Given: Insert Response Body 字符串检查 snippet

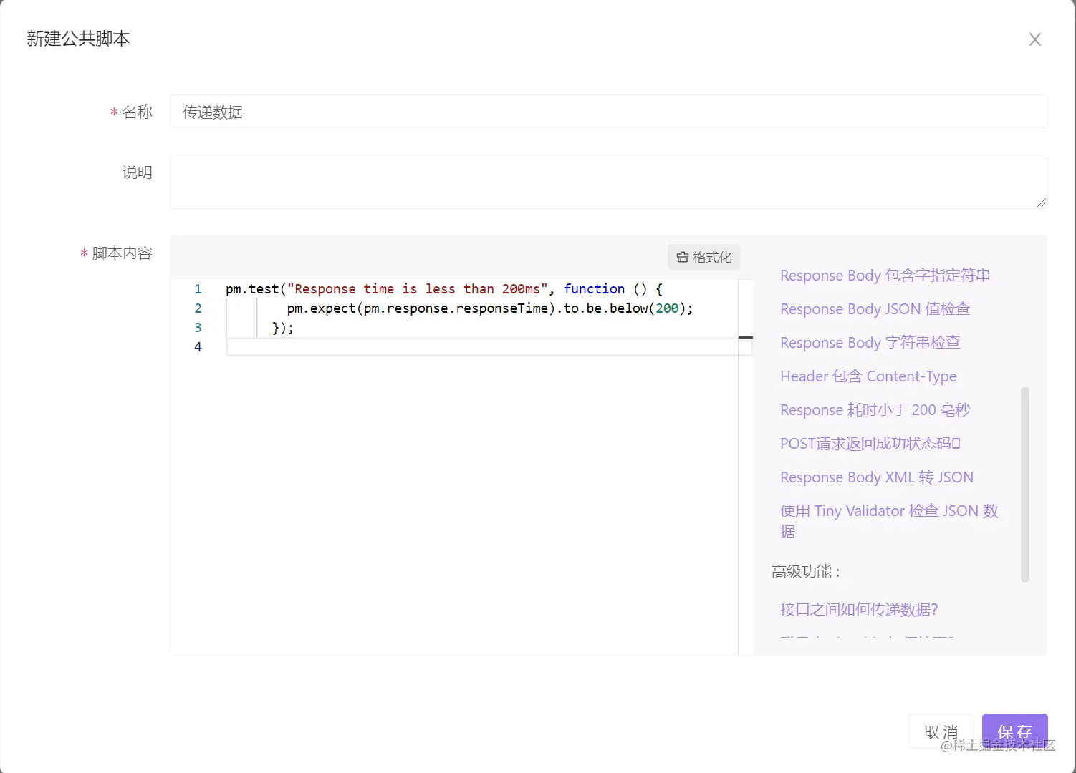Looking at the screenshot, I should [x=870, y=343].
